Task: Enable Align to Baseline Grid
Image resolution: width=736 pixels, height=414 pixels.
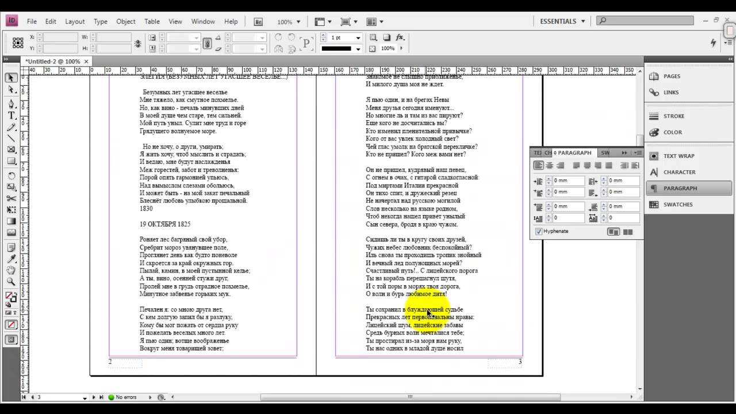Action: (x=627, y=232)
